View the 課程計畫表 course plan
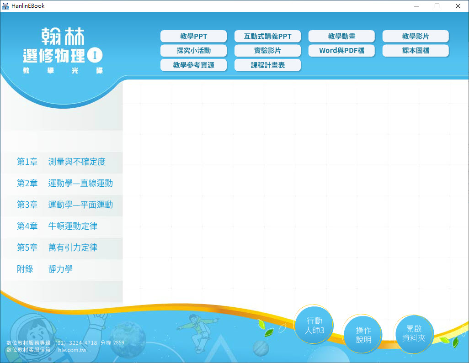 pos(267,65)
